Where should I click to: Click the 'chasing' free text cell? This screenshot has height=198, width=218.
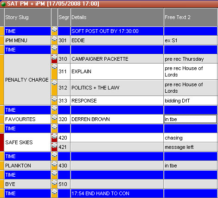[191, 138]
